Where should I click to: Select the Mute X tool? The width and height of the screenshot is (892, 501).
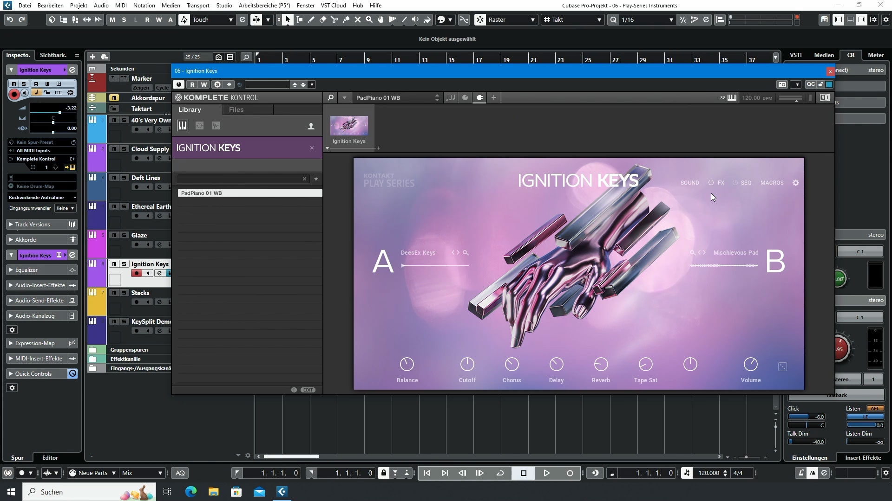point(358,19)
